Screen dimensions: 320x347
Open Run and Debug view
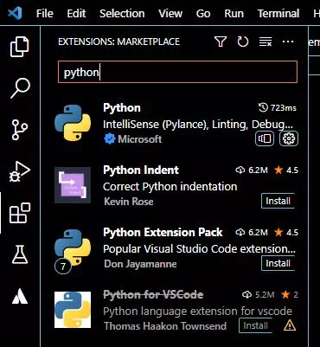(x=20, y=171)
